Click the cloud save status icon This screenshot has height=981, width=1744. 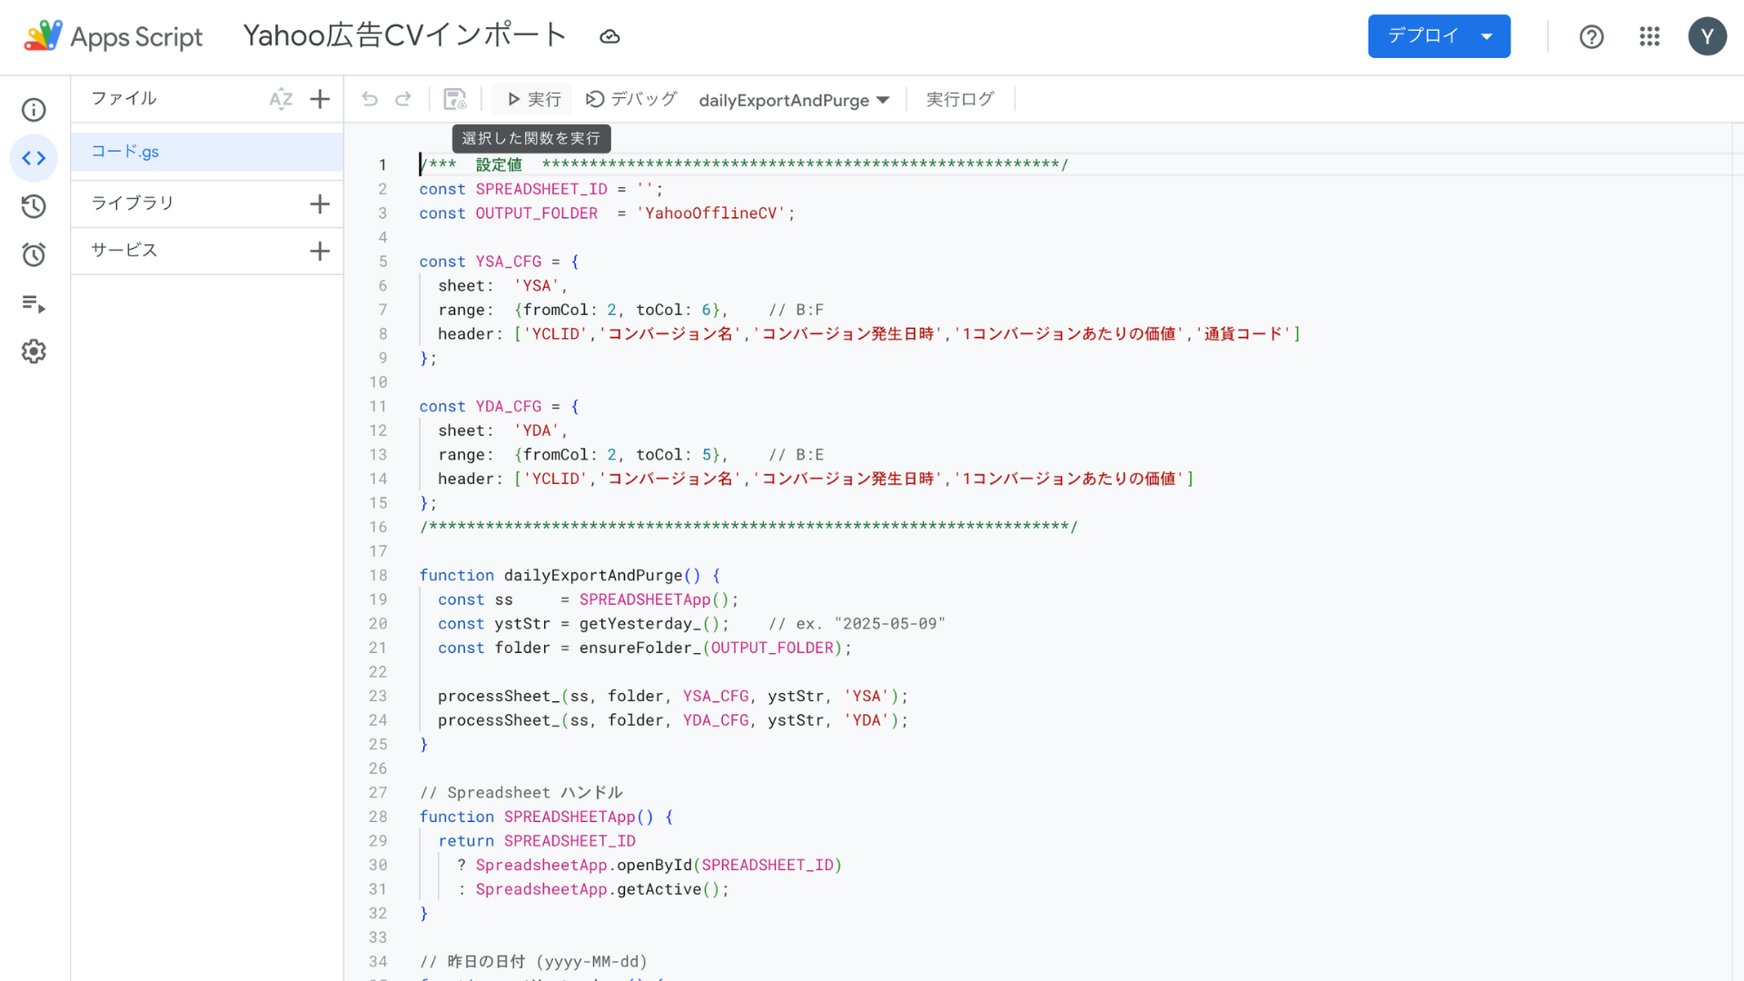coord(609,36)
